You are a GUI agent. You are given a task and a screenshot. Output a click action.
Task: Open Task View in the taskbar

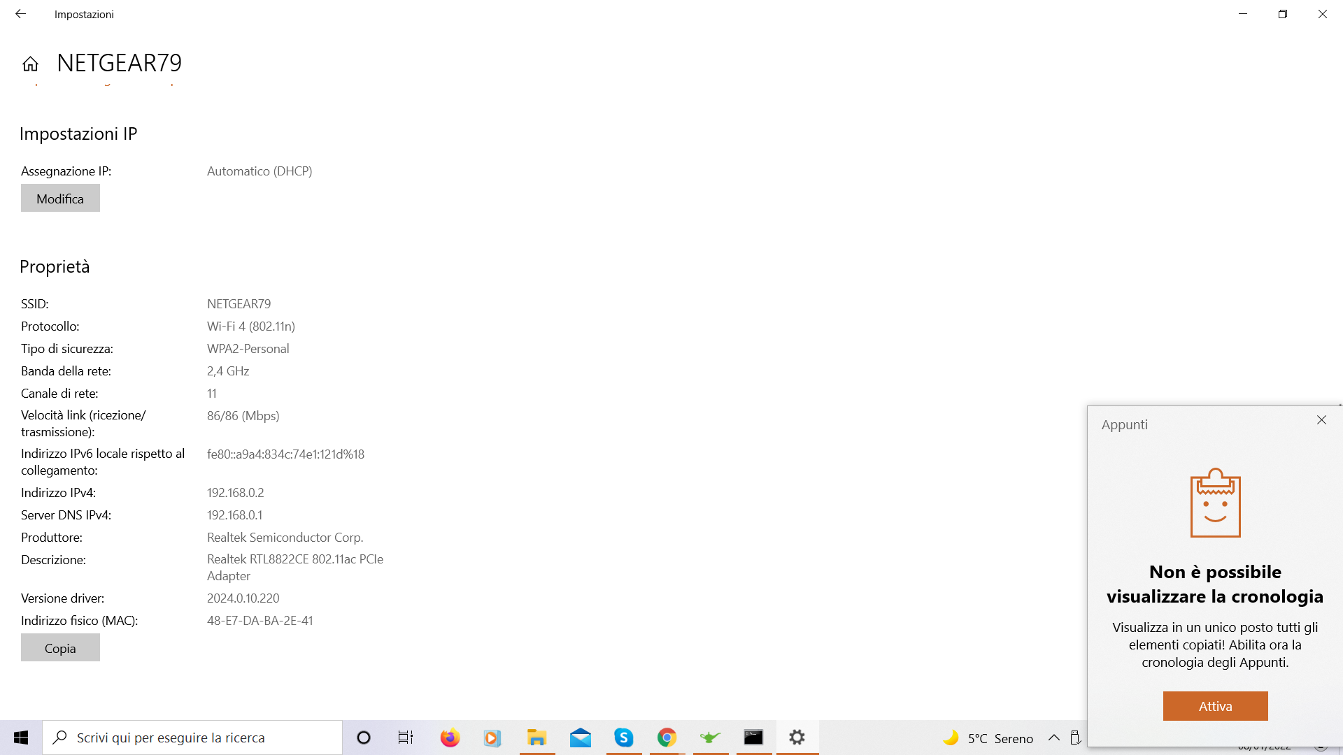pyautogui.click(x=406, y=738)
